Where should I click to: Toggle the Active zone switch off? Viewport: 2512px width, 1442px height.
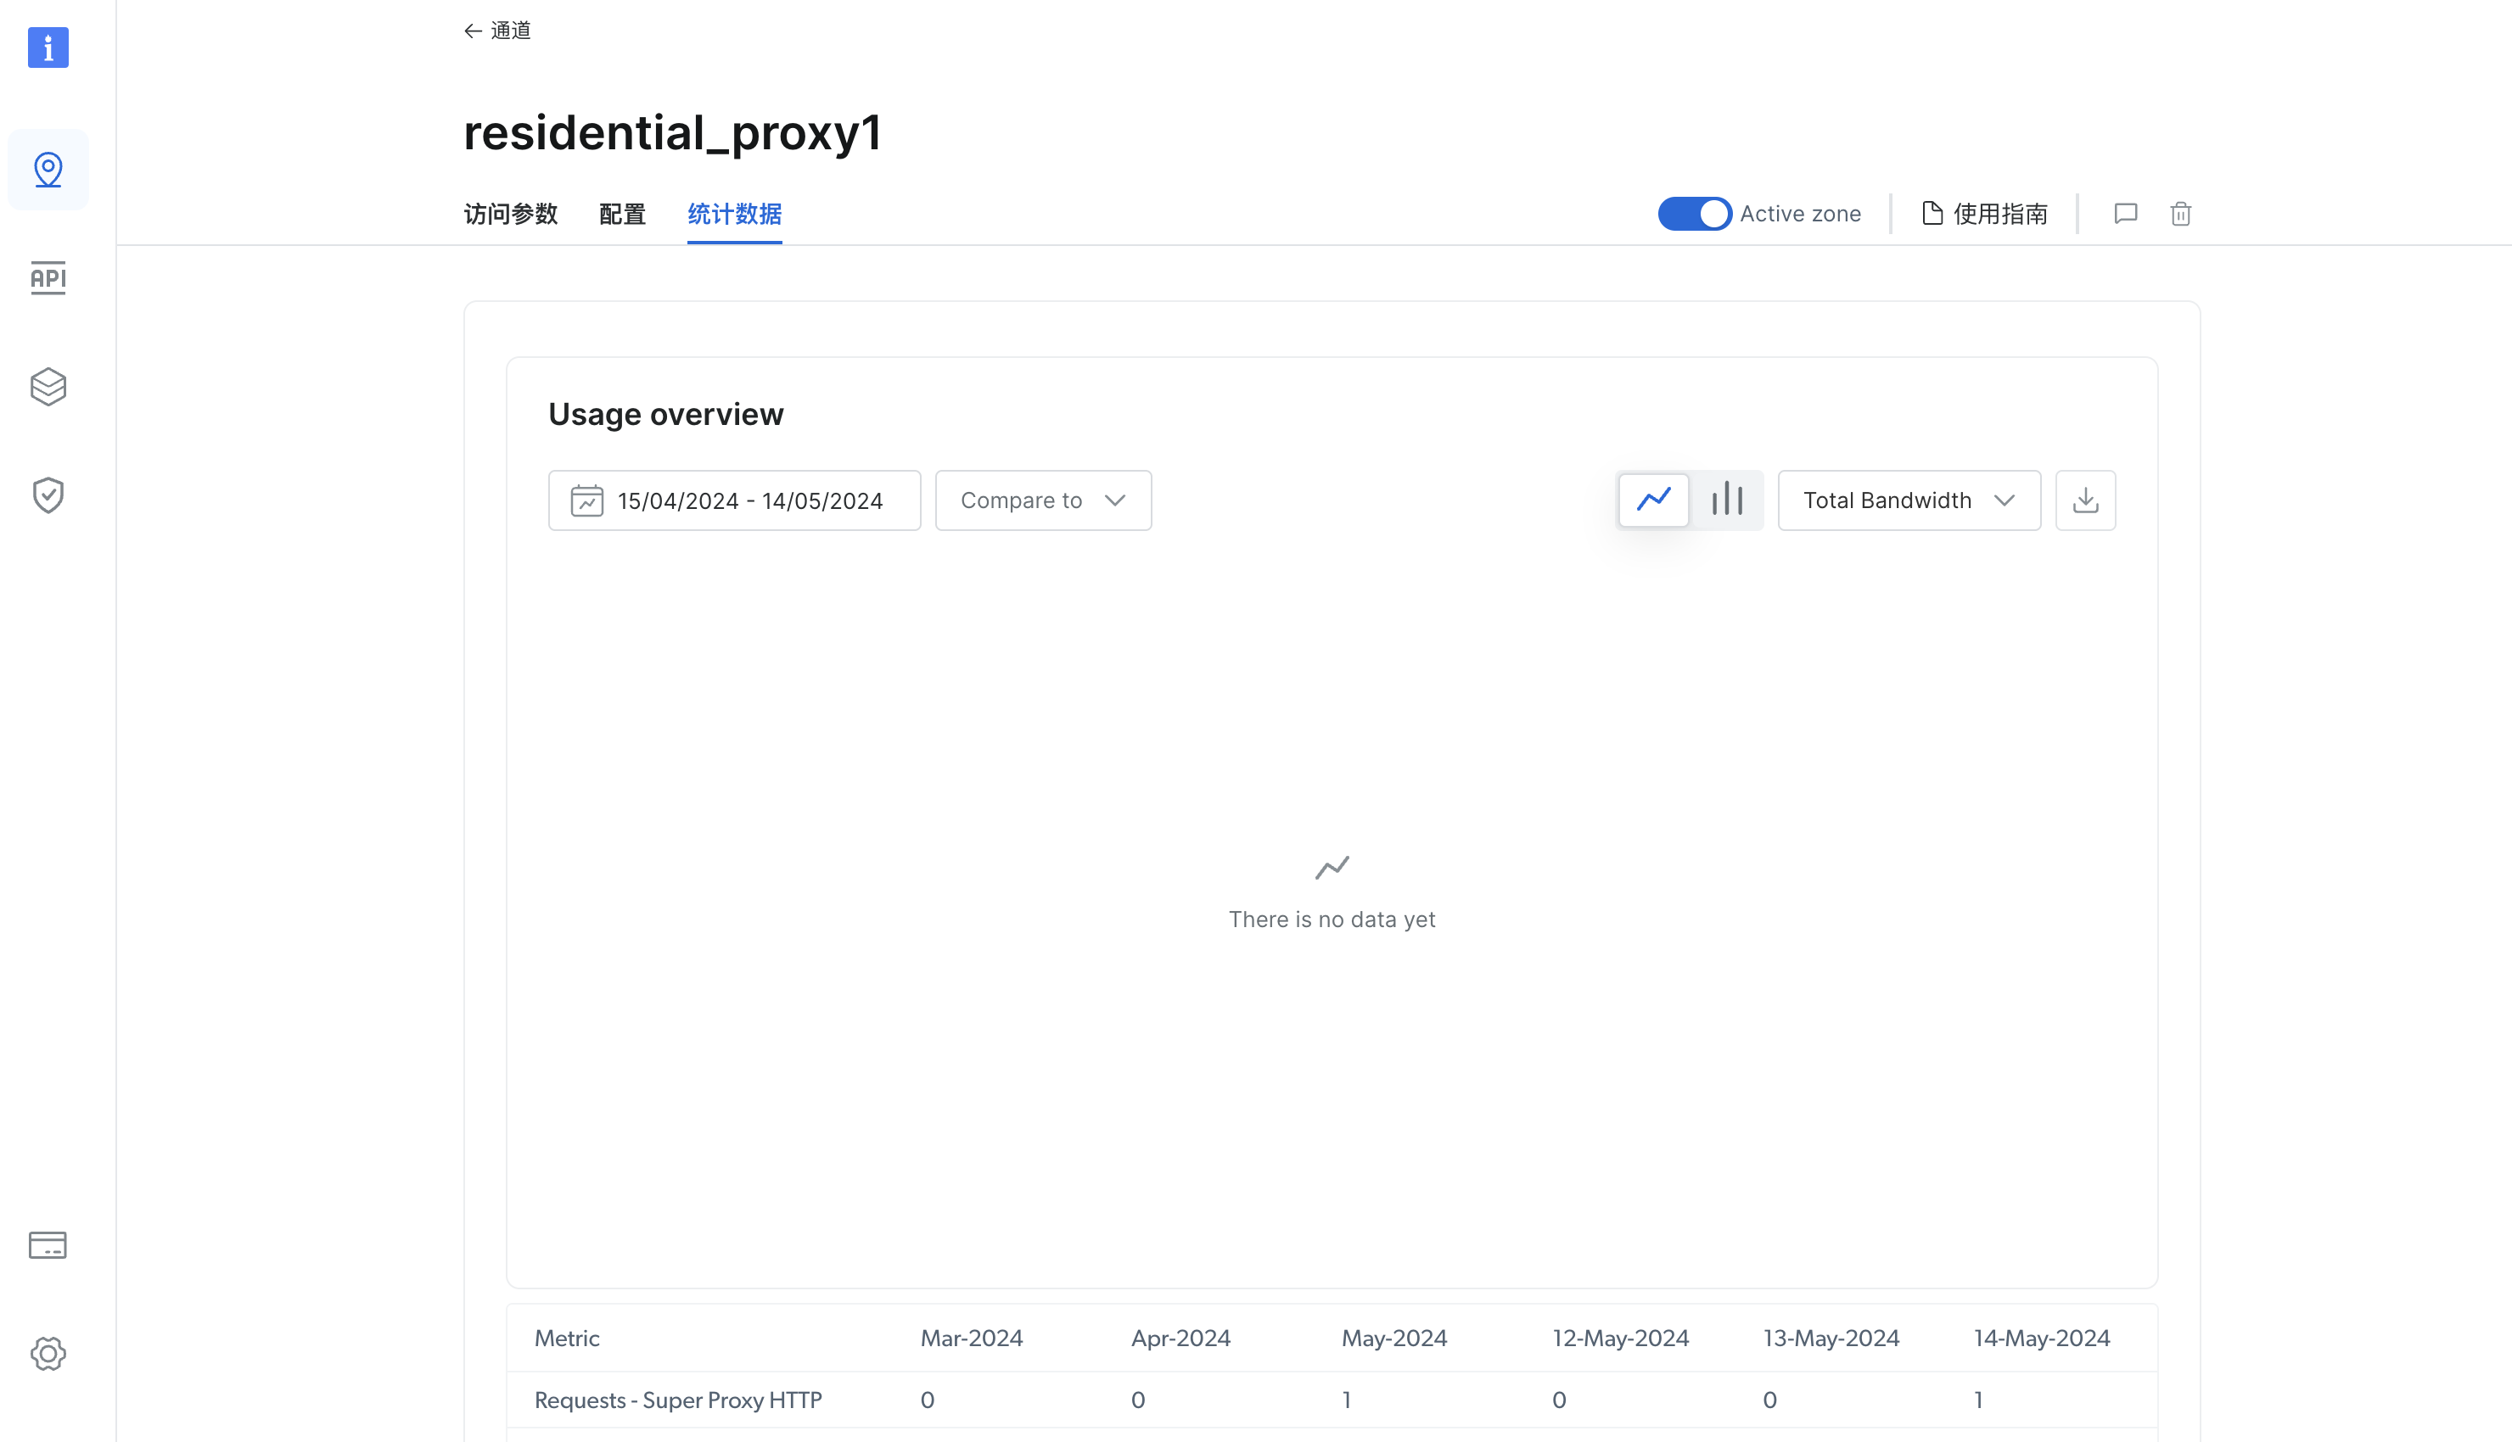coord(1694,214)
